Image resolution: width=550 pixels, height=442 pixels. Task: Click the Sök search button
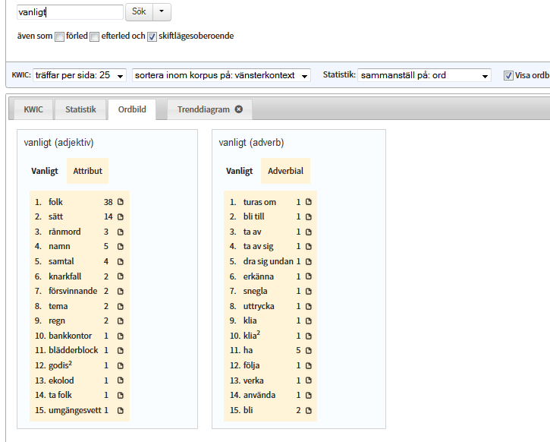(x=139, y=11)
